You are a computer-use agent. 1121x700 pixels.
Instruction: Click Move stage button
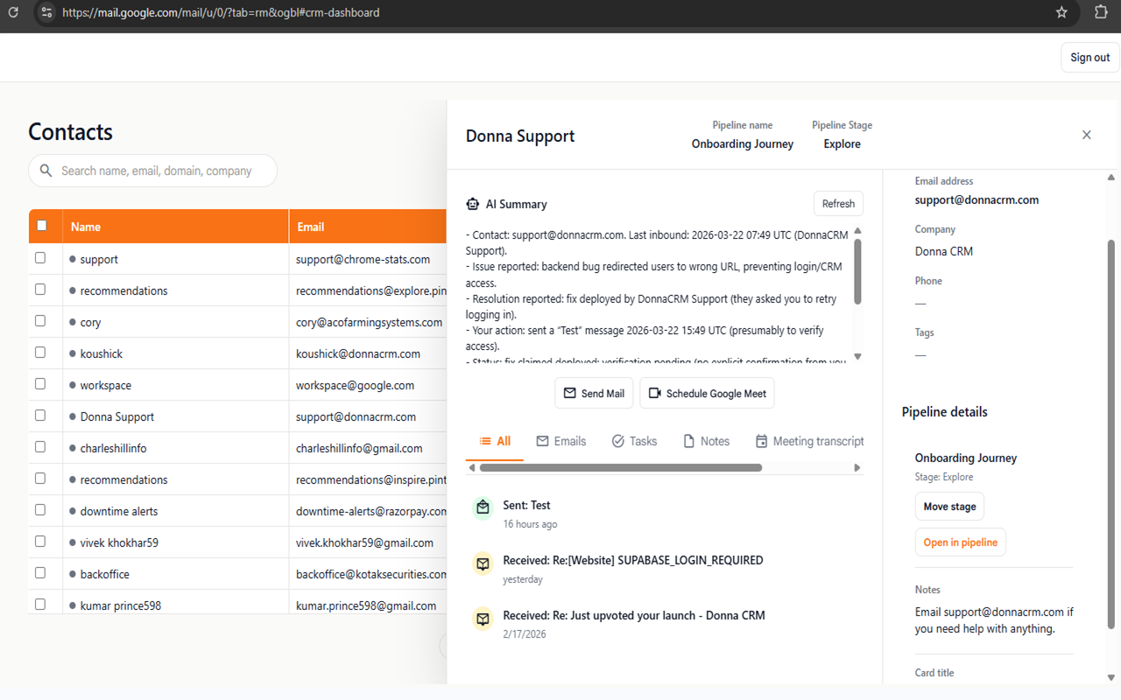tap(949, 507)
